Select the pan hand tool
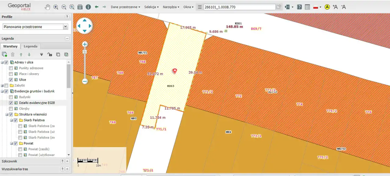Screen dimensions: 390x176 pyautogui.click(x=48, y=7)
